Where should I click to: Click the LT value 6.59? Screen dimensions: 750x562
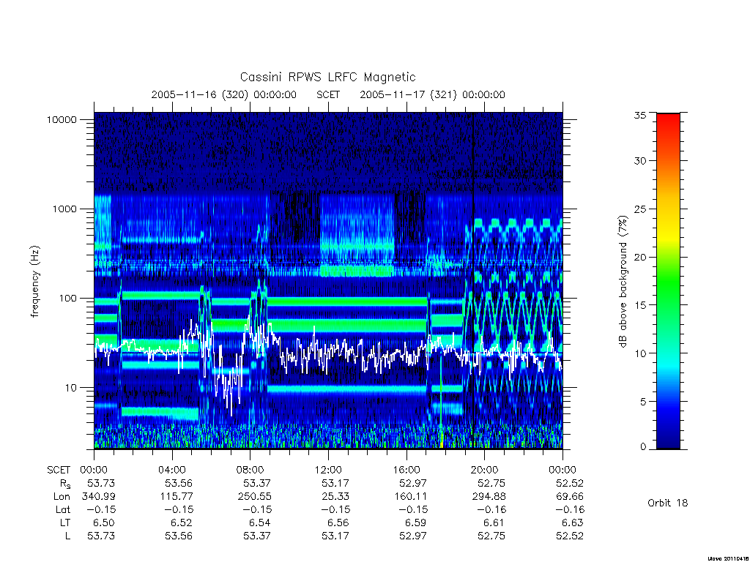click(x=416, y=522)
